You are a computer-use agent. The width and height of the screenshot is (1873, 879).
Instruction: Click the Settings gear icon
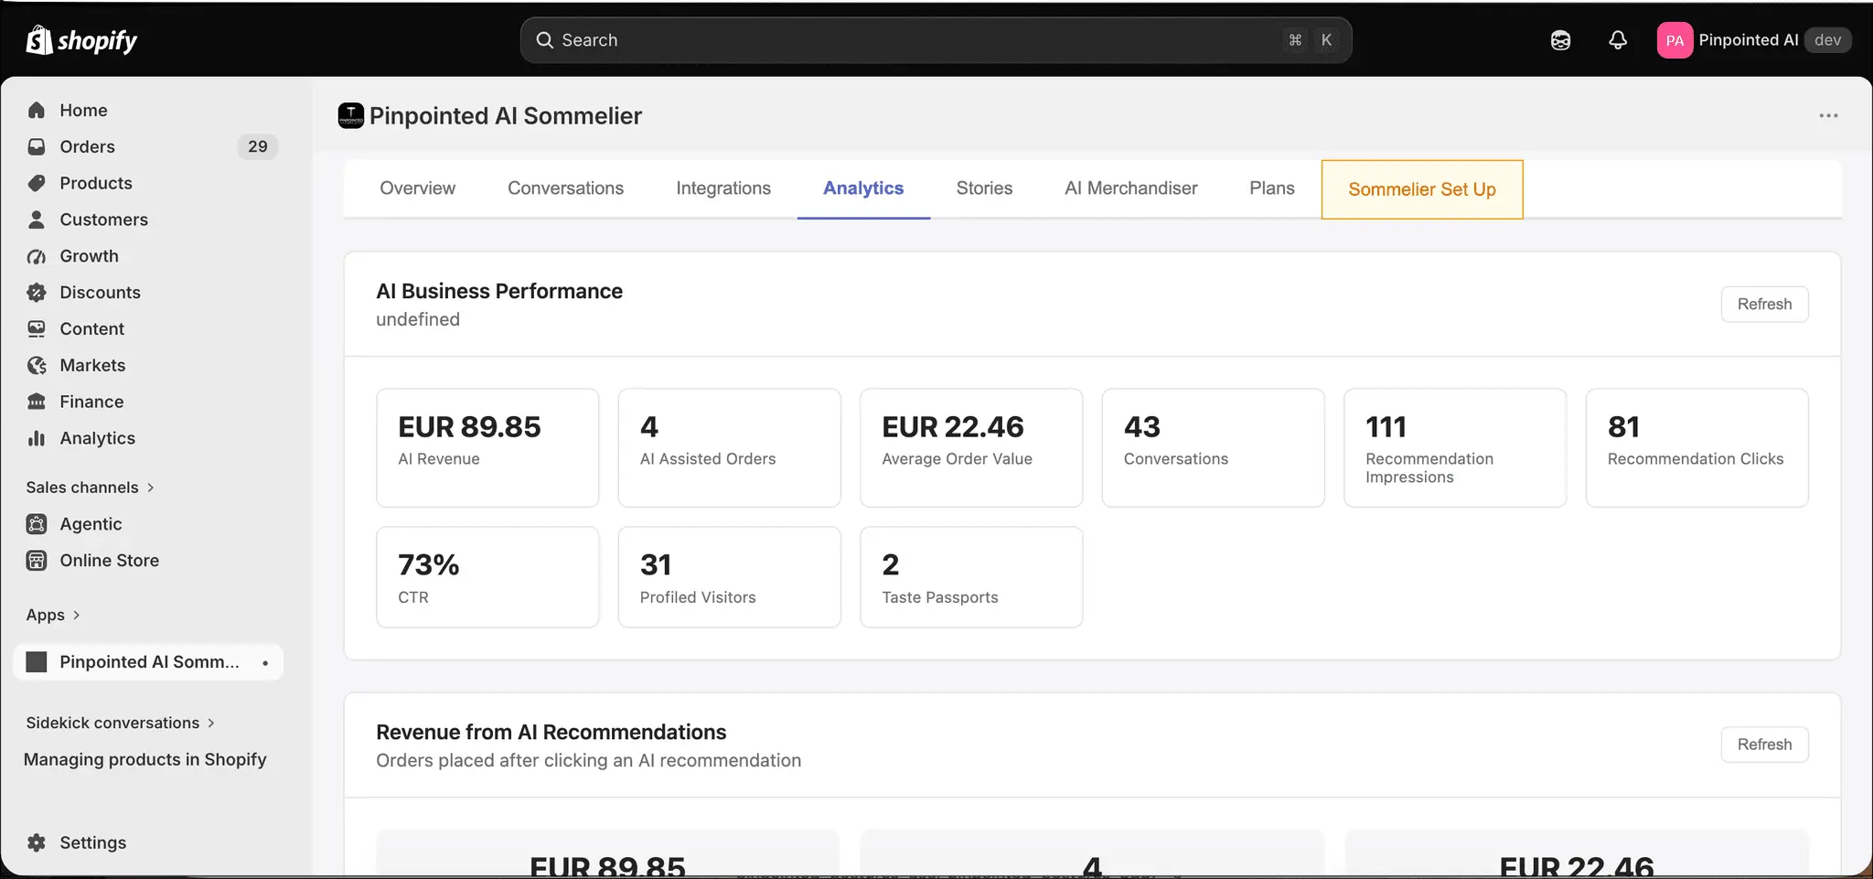point(37,842)
